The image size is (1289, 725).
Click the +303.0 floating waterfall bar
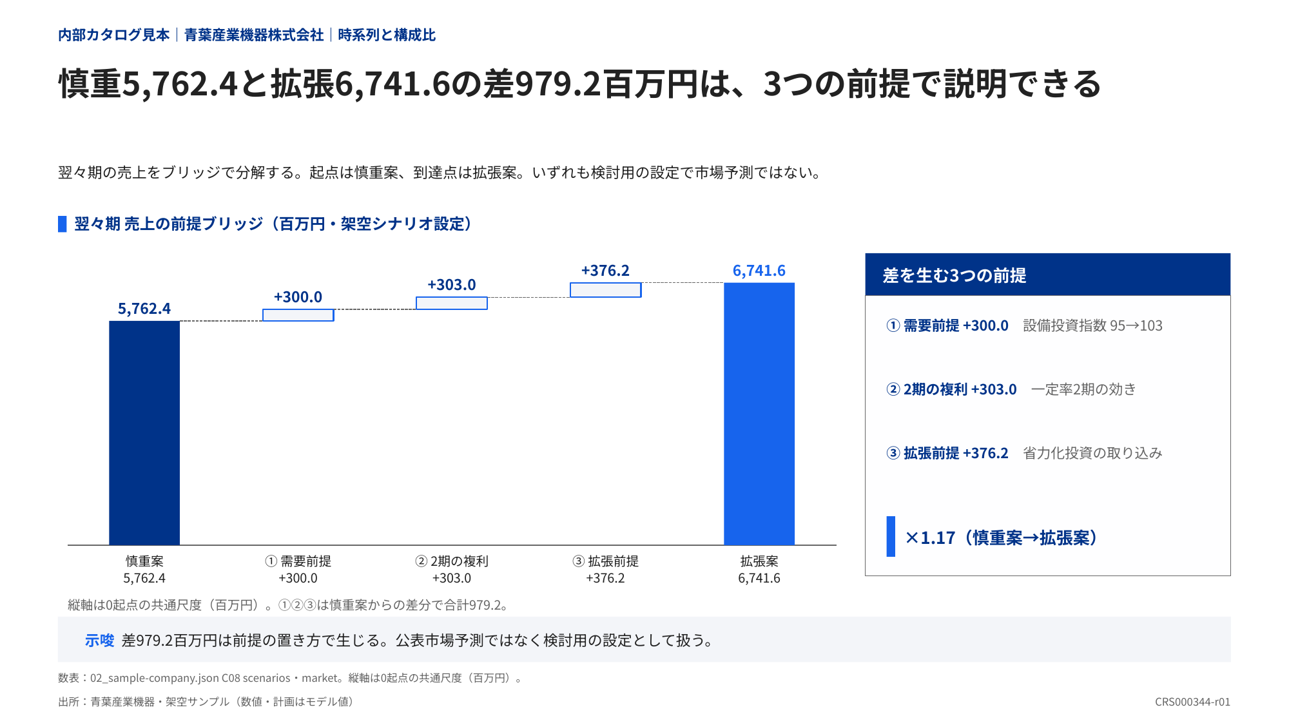click(452, 303)
